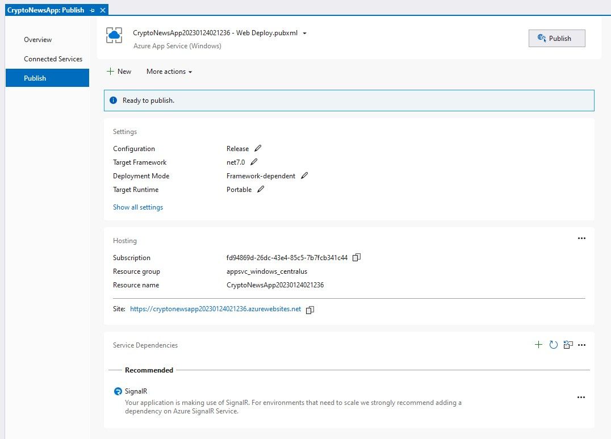Close the CryptoNewsApp Publish tab
Image resolution: width=611 pixels, height=439 pixels.
[102, 10]
